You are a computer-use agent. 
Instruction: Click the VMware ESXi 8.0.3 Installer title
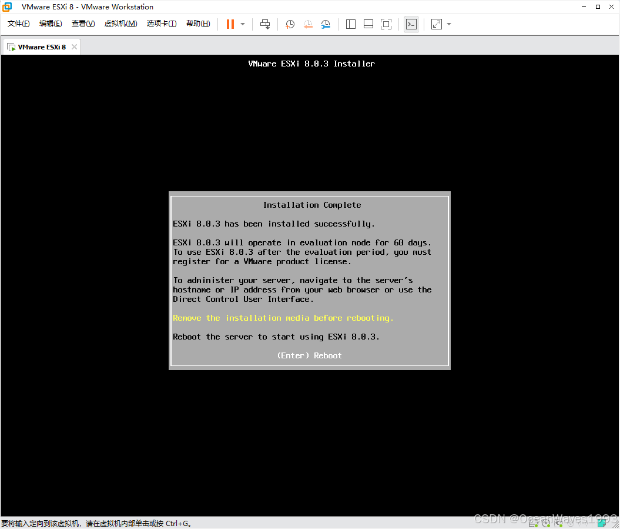tap(311, 64)
